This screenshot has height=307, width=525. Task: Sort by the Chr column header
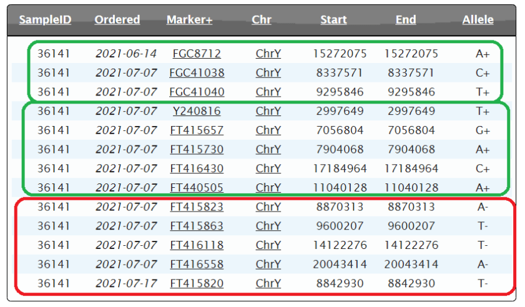[x=262, y=20]
